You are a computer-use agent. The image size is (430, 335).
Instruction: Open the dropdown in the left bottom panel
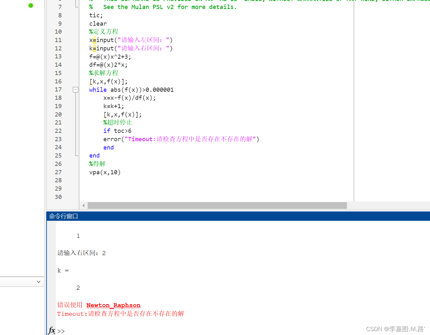pyautogui.click(x=39, y=282)
